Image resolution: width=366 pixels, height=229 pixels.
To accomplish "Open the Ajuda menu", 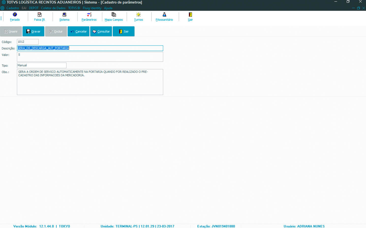I will (108, 8).
